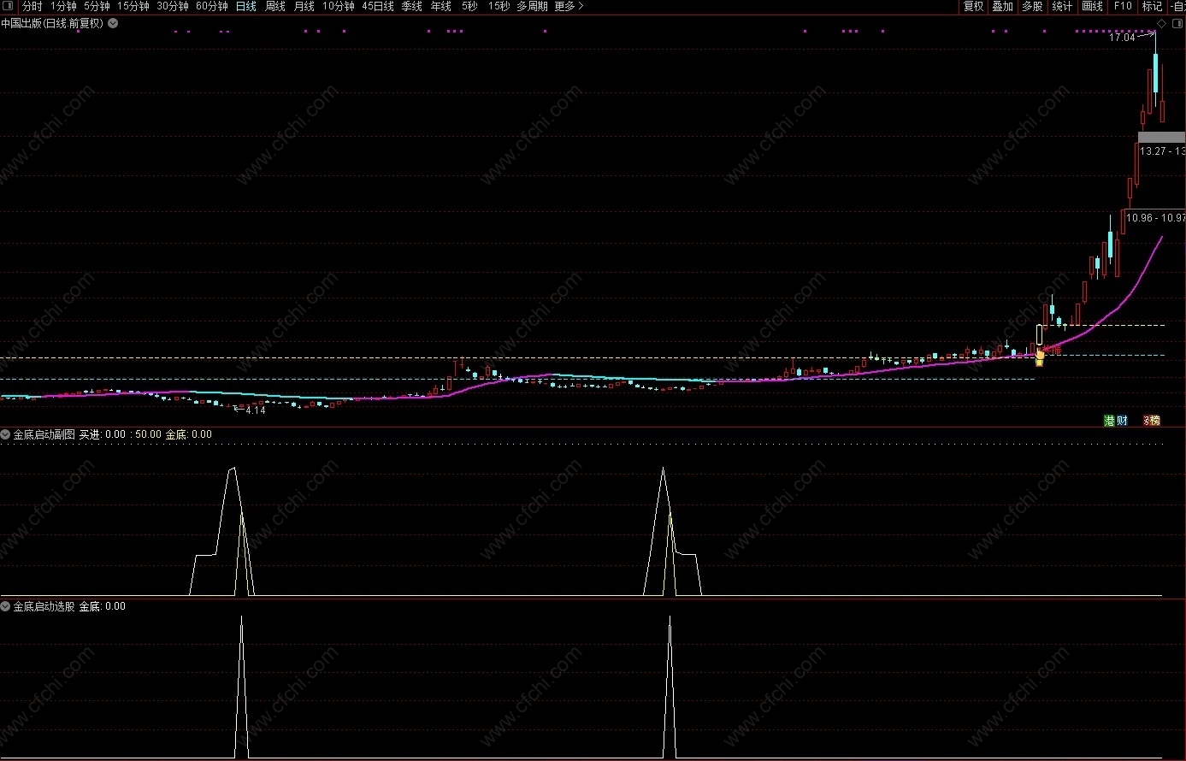Click the blue 财 badge icon

point(1121,420)
